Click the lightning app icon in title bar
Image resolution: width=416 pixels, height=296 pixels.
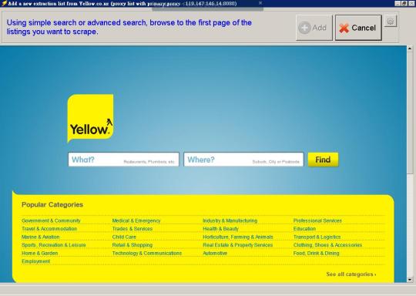(x=4, y=3)
